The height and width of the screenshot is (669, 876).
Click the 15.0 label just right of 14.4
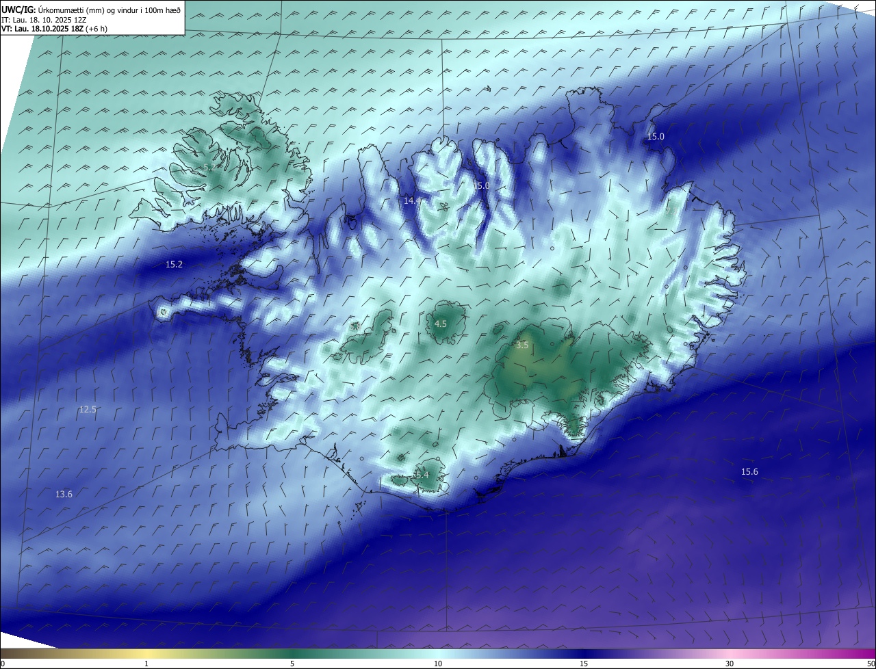click(x=483, y=185)
